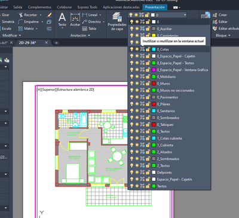Click sun freeze icon of 0_Sanitarios layer
Screen dimensions: 239x218
[137, 111]
